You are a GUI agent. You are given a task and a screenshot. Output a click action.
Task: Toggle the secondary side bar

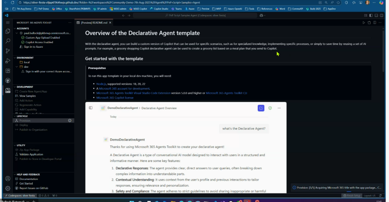tap(382, 15)
